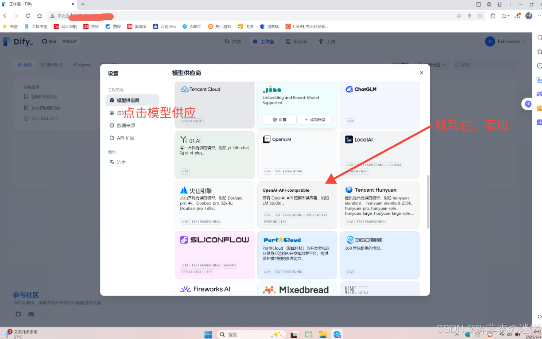Click the 火山引擎 logo icon

click(184, 190)
